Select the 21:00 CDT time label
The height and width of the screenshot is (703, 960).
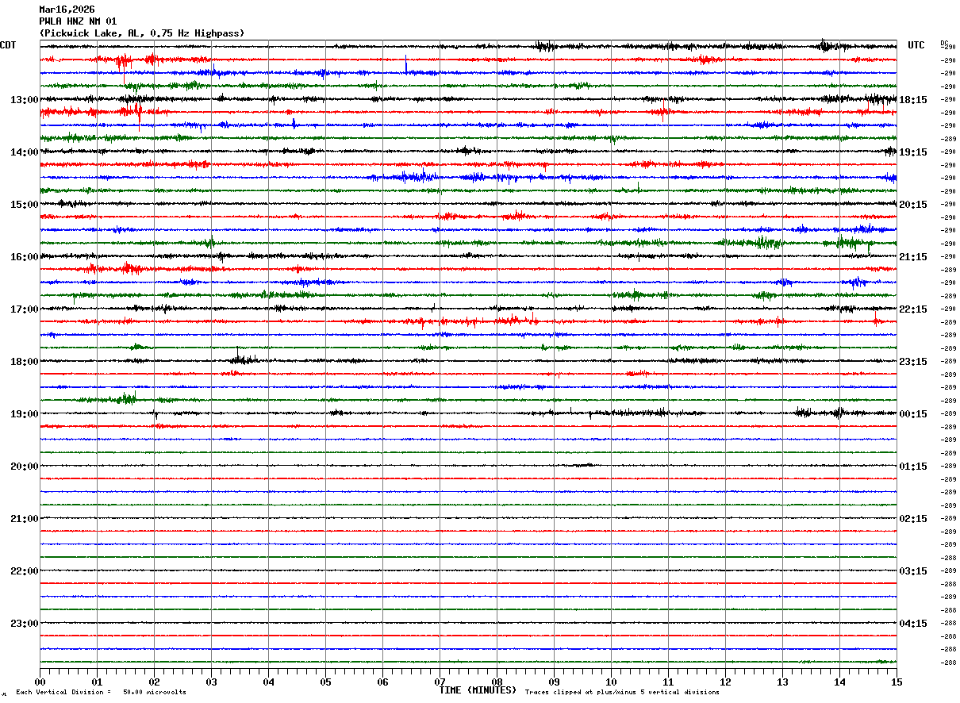coord(24,519)
